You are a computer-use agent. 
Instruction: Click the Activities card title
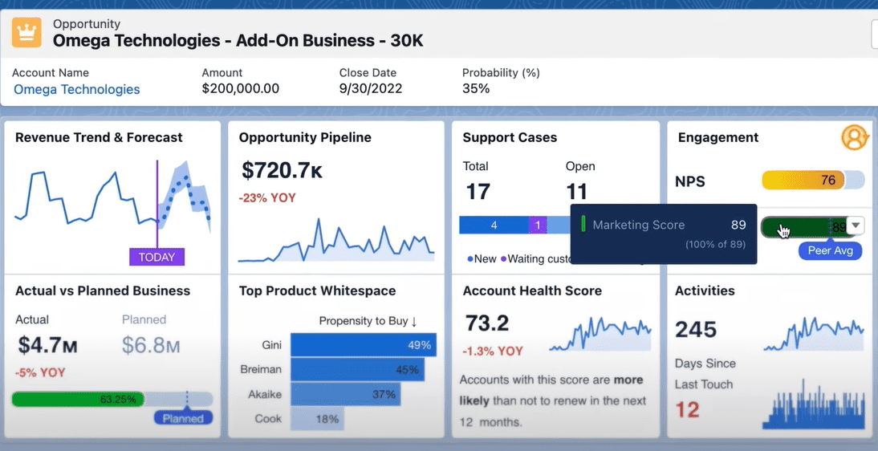705,291
